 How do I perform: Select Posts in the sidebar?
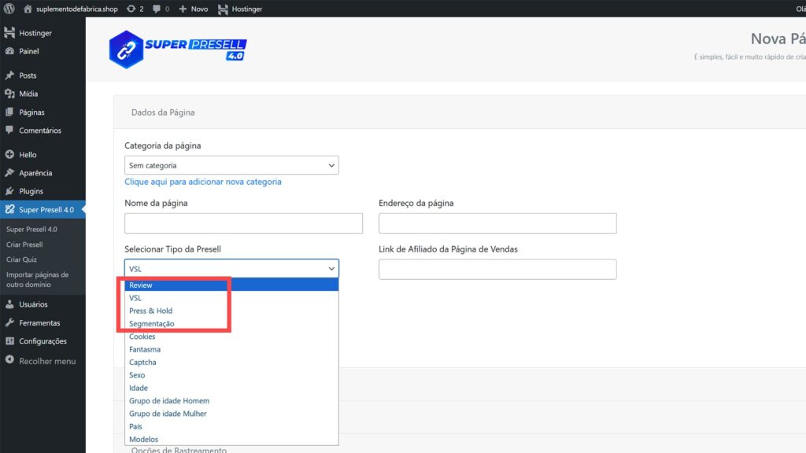pos(29,75)
